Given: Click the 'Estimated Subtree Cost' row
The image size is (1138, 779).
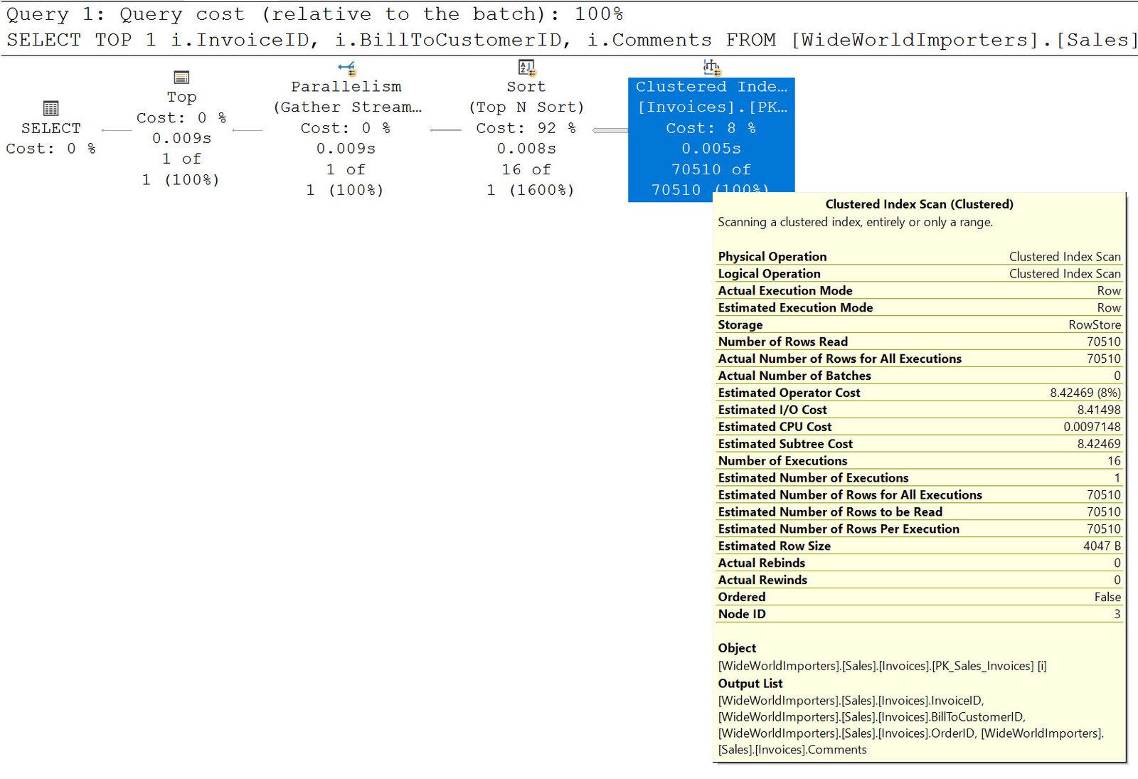Looking at the screenshot, I should coord(919,445).
